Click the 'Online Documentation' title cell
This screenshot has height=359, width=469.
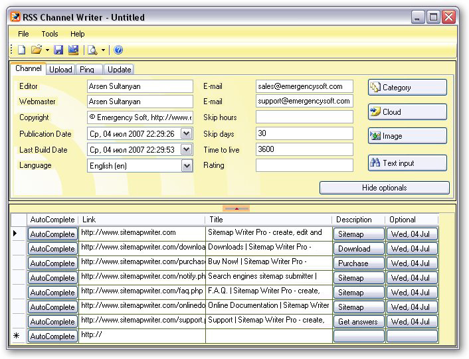269,307
